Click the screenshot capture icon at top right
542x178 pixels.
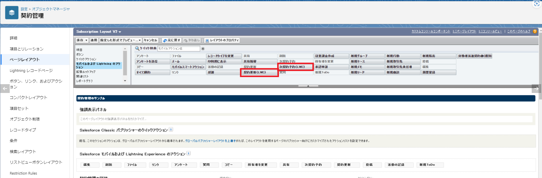[x=537, y=4]
